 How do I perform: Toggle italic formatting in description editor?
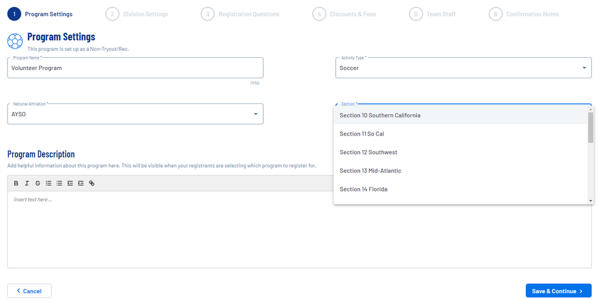[27, 183]
